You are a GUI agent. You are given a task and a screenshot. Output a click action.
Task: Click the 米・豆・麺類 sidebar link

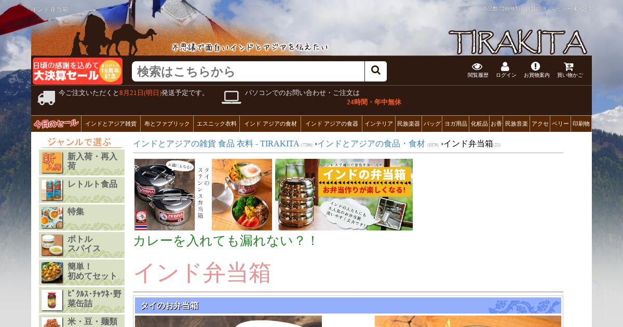(92, 322)
